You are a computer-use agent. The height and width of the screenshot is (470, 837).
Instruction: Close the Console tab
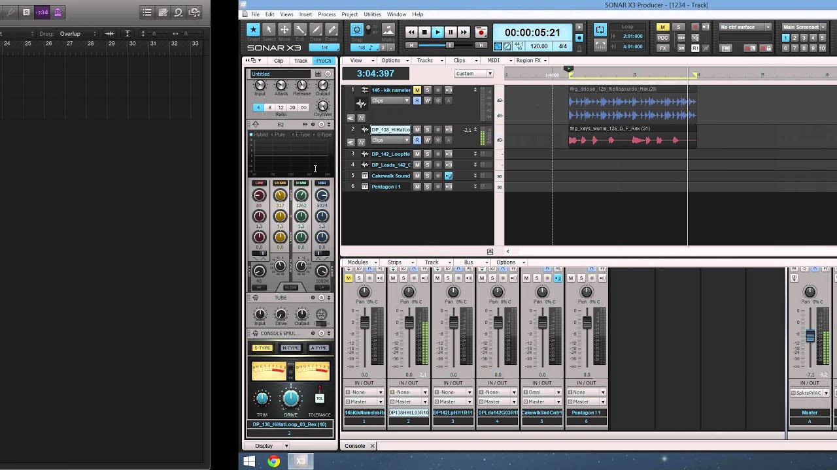[372, 446]
